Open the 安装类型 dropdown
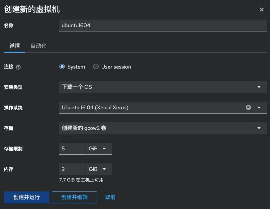The width and height of the screenshot is (270, 209). tap(163, 87)
